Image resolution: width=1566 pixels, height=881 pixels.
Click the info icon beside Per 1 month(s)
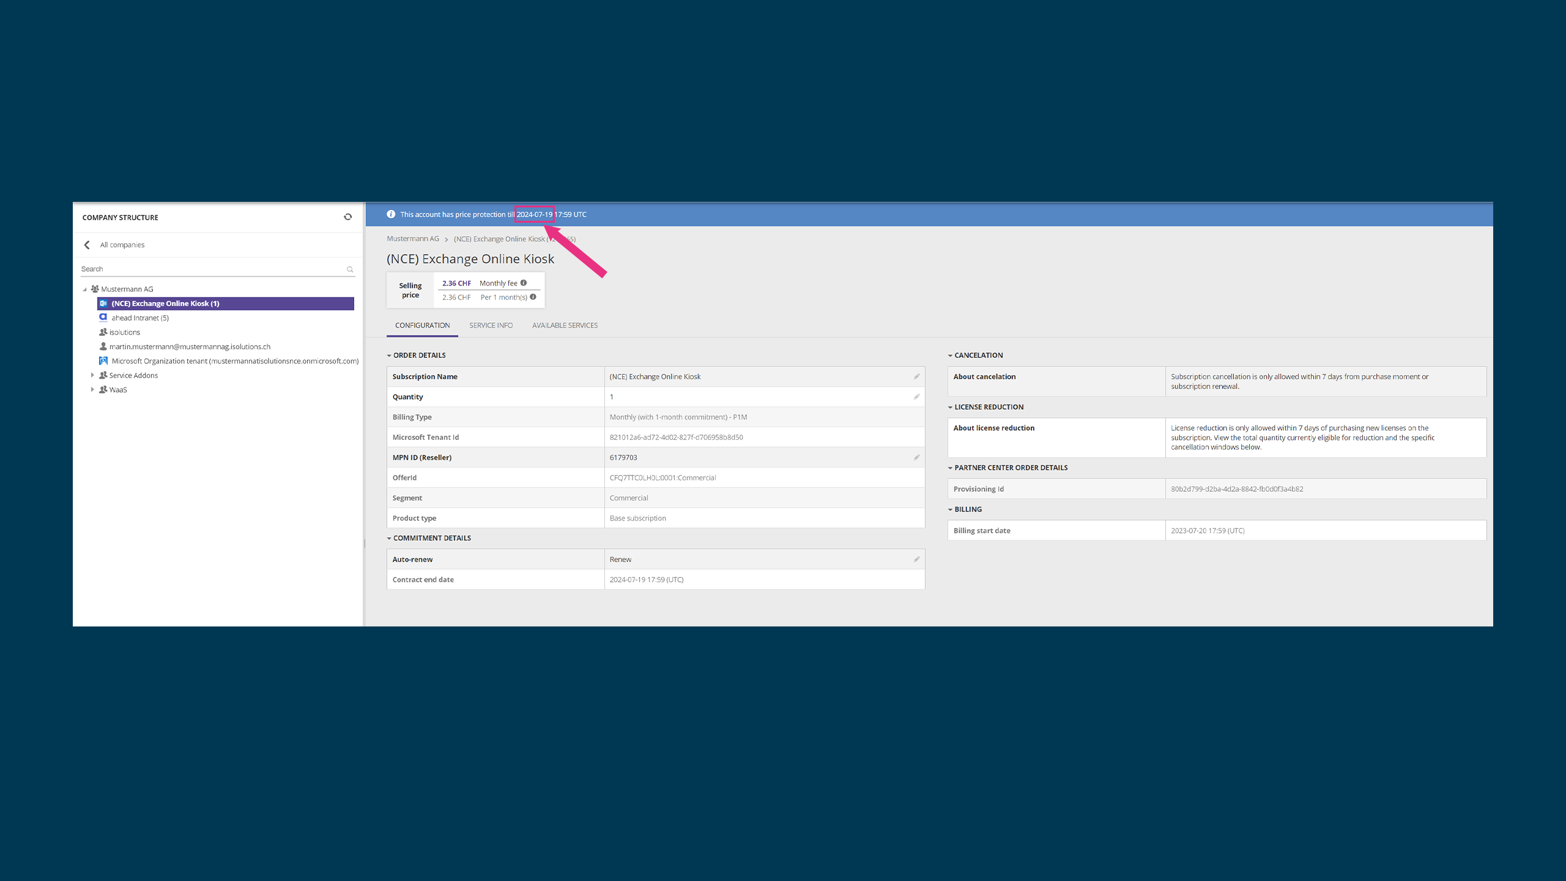[533, 297]
